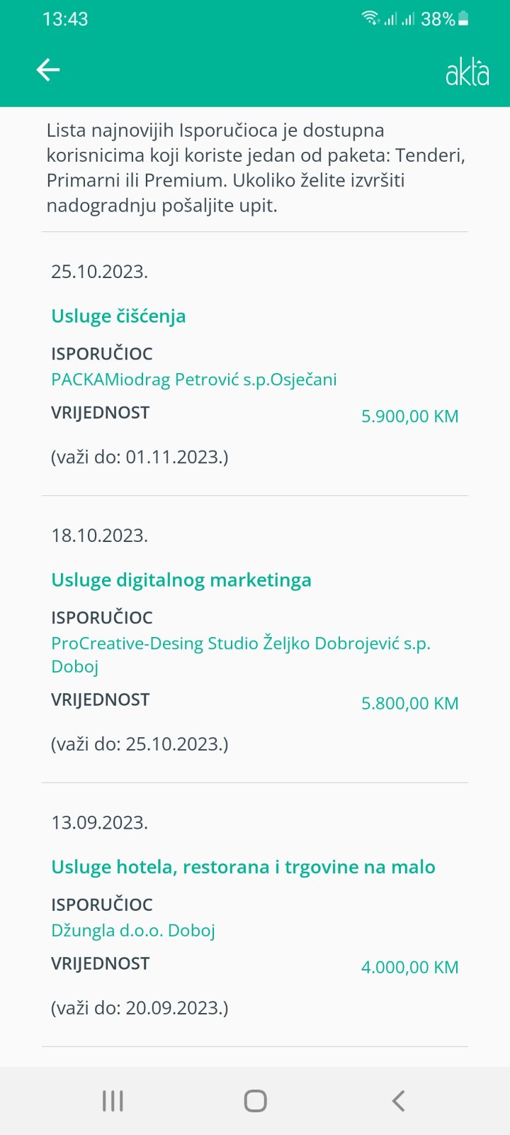Tap the 4.000,00 KM value
Viewport: 510px width, 1135px height.
click(x=409, y=967)
